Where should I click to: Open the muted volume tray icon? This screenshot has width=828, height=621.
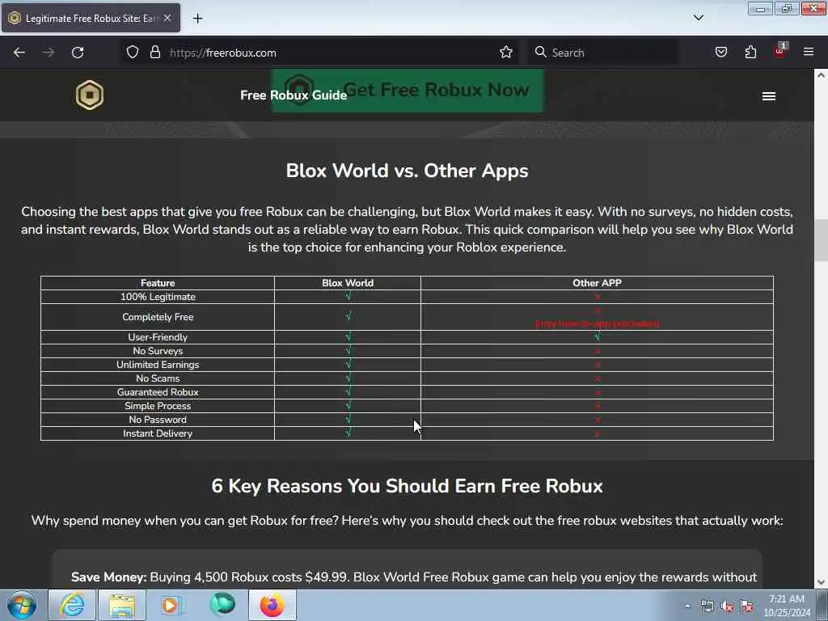click(x=727, y=606)
